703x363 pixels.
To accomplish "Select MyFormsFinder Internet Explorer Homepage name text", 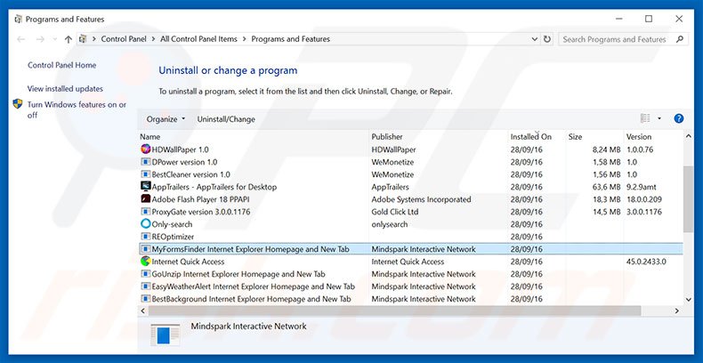I will (250, 249).
